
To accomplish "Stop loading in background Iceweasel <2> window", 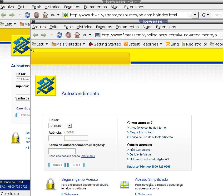I will [36, 15].
